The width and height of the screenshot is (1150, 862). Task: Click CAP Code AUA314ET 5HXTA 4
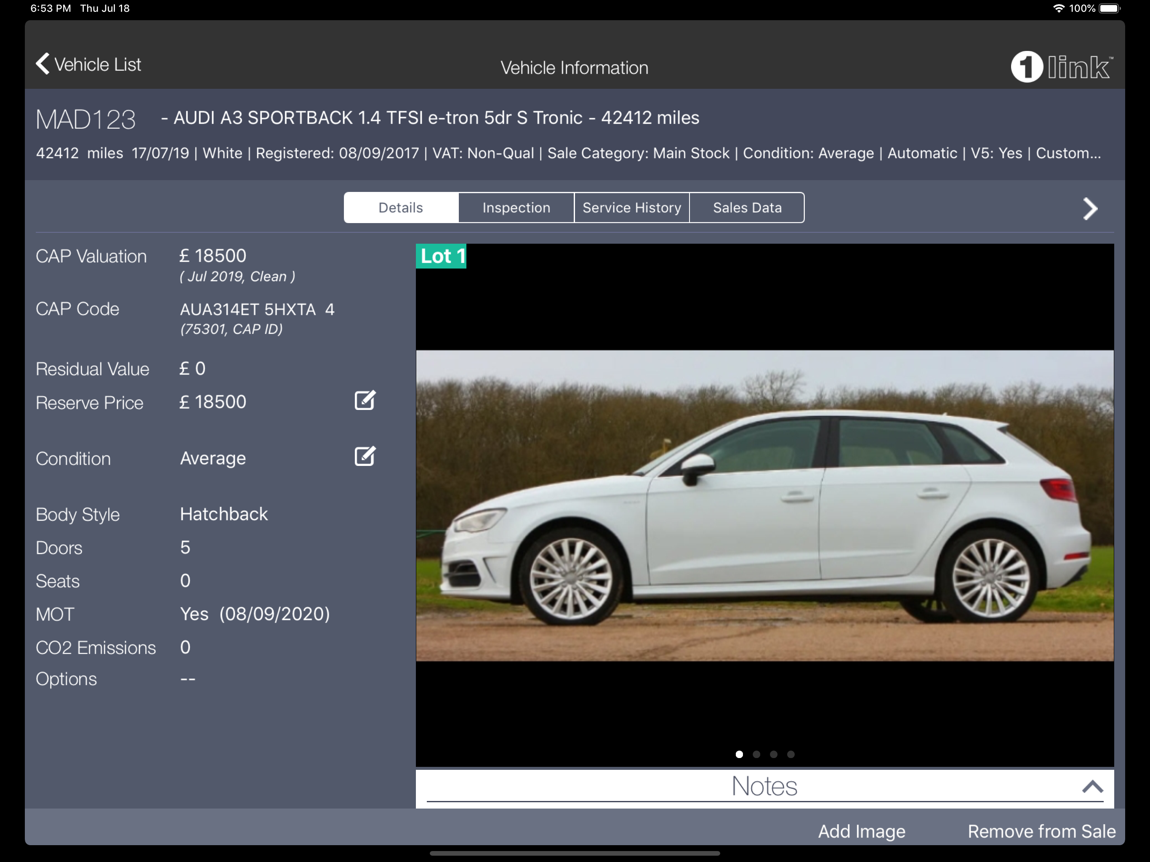[257, 309]
